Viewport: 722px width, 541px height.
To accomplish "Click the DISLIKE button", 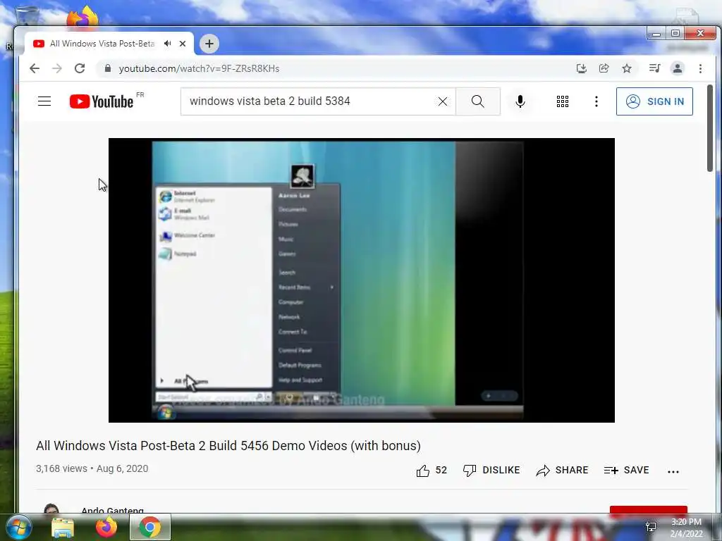I will (491, 470).
